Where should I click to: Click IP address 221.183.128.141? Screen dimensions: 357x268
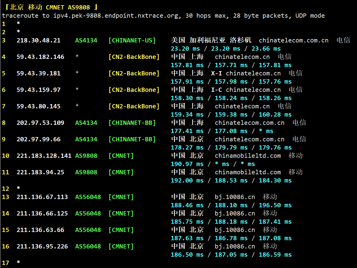tap(44, 156)
